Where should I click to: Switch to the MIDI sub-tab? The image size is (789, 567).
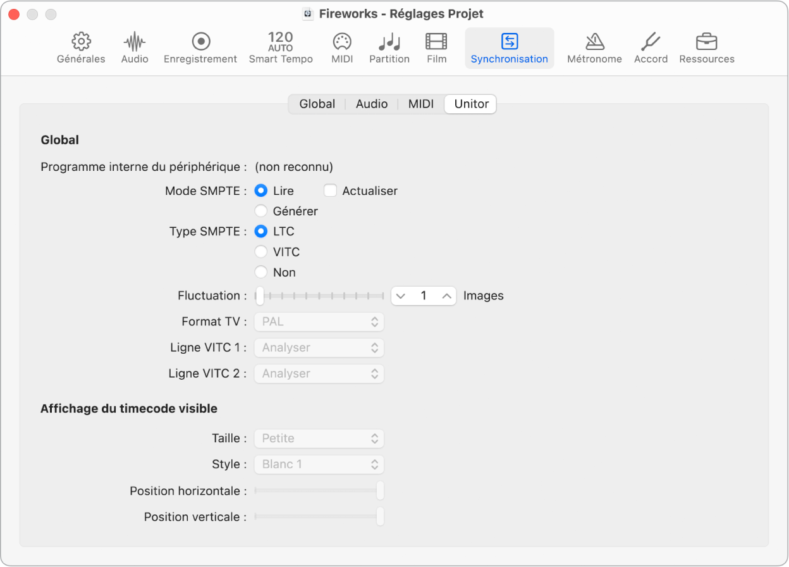[x=421, y=104]
